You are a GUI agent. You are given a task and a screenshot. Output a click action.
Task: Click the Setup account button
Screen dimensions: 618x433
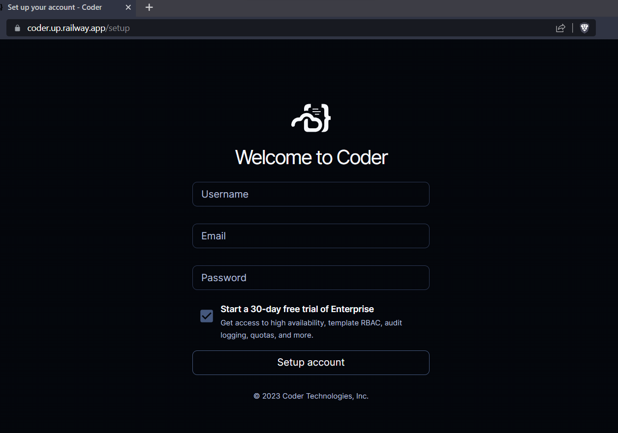coord(310,363)
